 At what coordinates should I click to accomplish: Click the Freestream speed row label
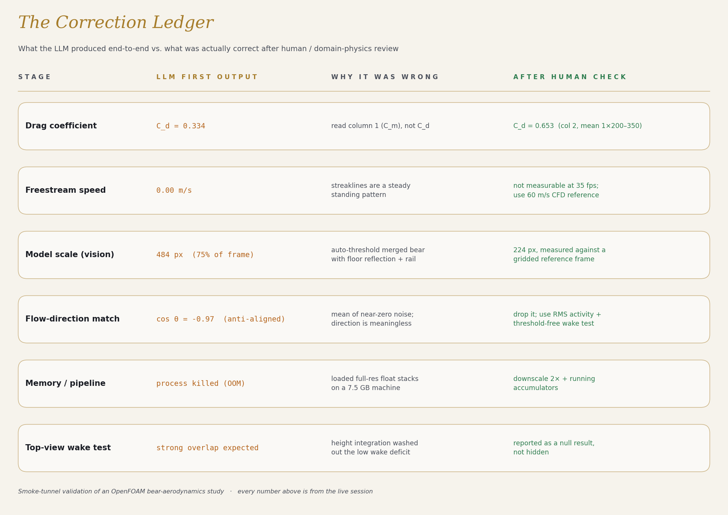pyautogui.click(x=65, y=190)
